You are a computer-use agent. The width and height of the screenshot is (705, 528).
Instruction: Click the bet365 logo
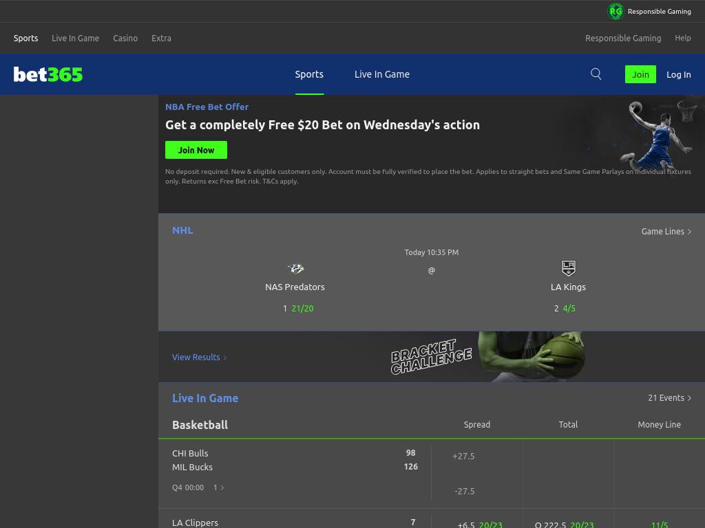click(x=48, y=74)
